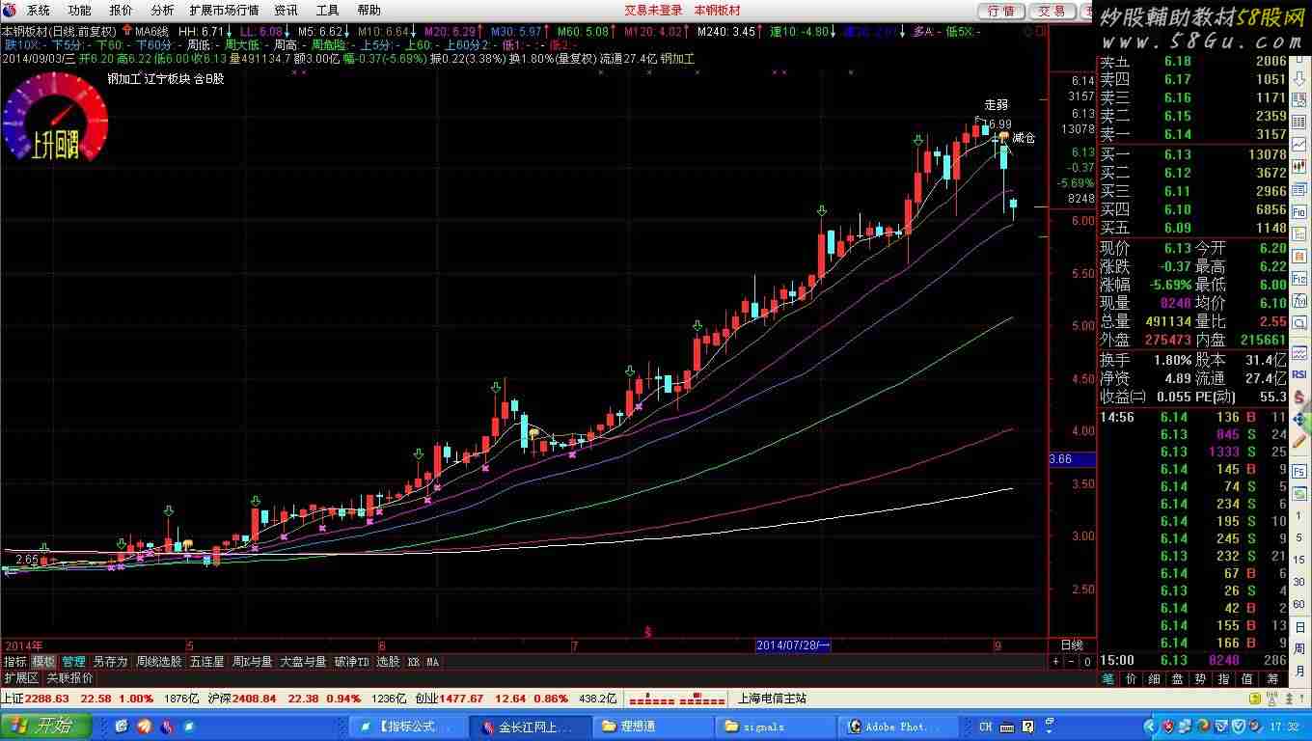Switch to weekly period 周
This screenshot has height=741, width=1312.
(1299, 649)
